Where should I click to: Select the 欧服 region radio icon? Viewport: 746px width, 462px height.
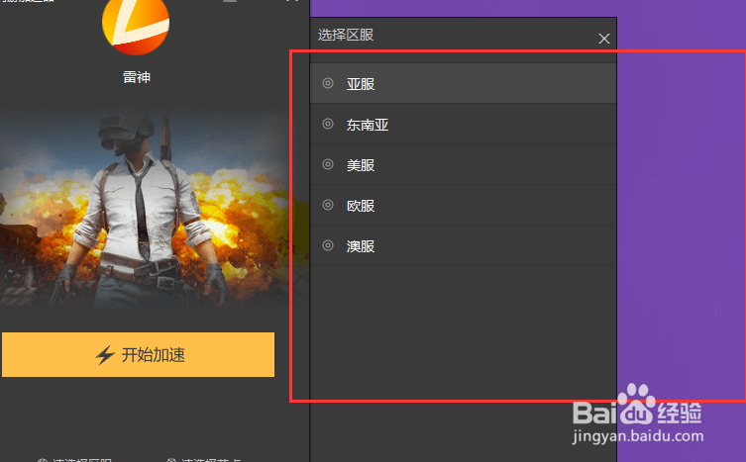[x=328, y=205]
